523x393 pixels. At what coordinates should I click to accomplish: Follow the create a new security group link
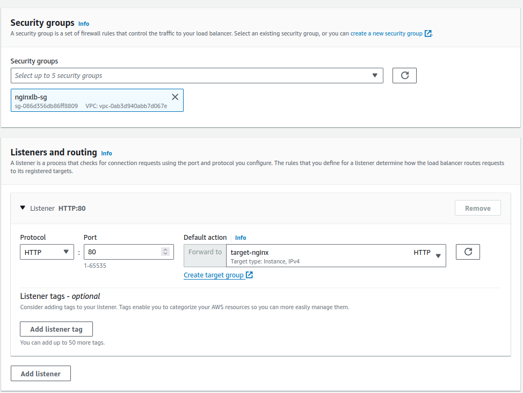pyautogui.click(x=386, y=33)
